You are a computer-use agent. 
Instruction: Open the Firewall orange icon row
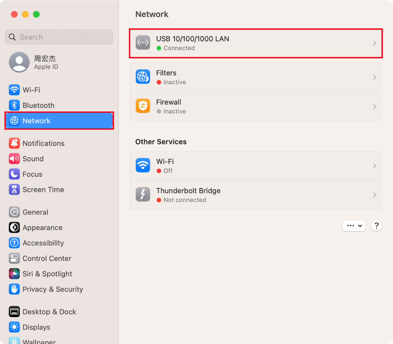pos(143,106)
